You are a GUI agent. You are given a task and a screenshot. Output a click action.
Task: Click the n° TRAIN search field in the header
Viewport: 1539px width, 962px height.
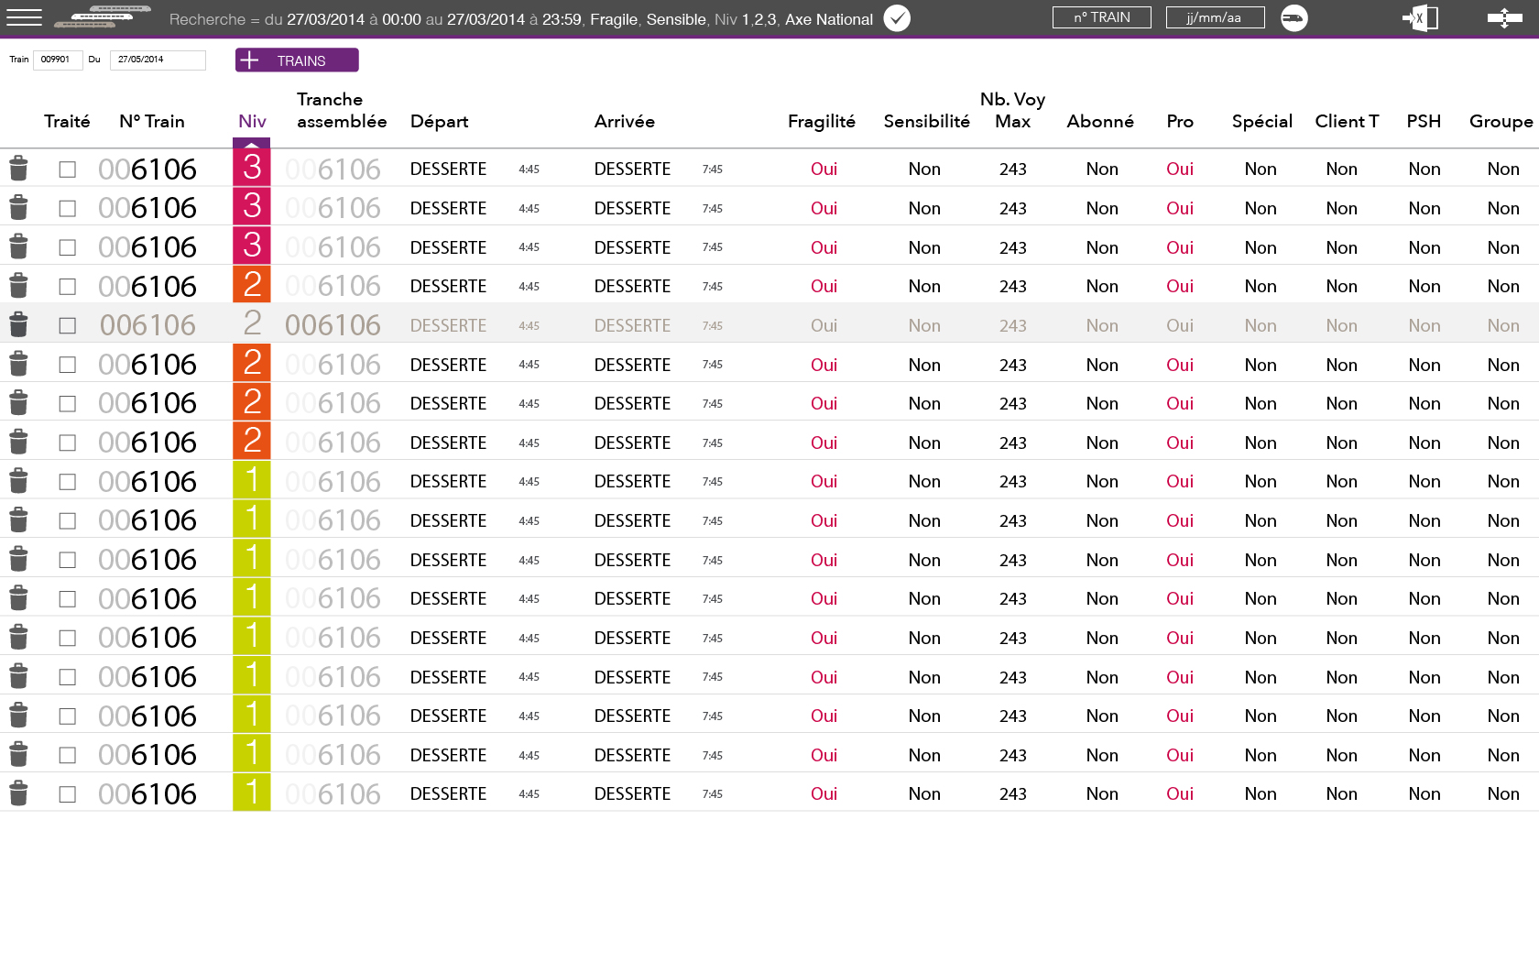click(x=1101, y=17)
